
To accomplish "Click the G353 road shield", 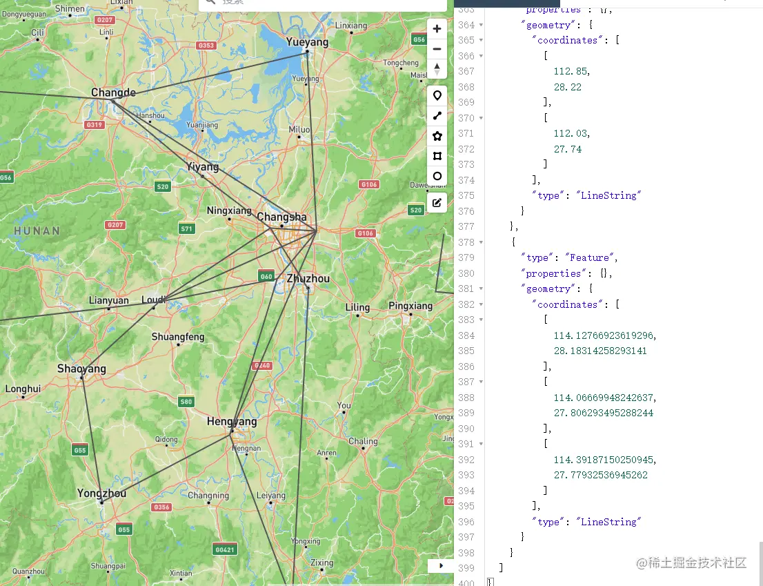I will pos(206,46).
